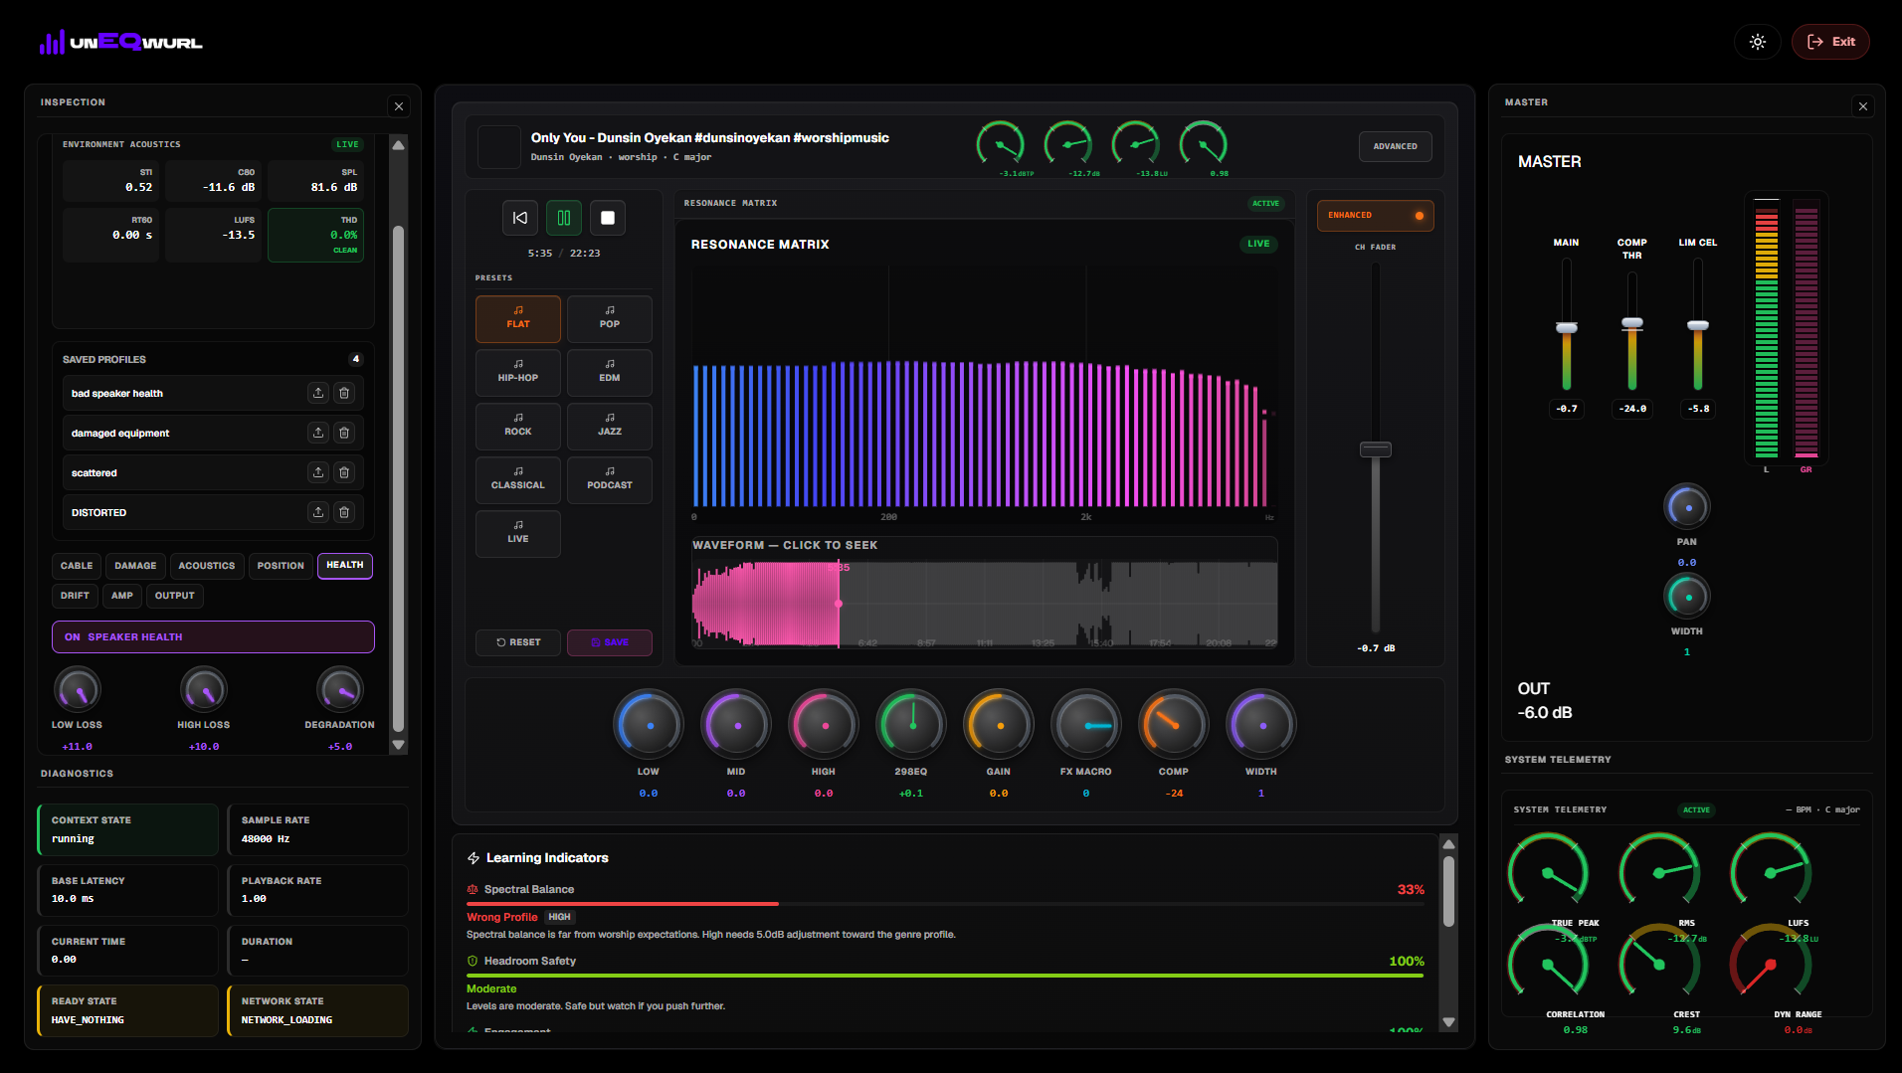Click Learning Indicators scroll down arrow
1902x1073 pixels.
1448,1021
